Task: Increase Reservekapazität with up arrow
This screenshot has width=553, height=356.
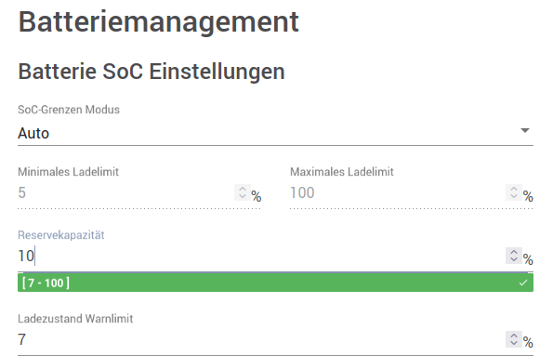Action: (514, 252)
